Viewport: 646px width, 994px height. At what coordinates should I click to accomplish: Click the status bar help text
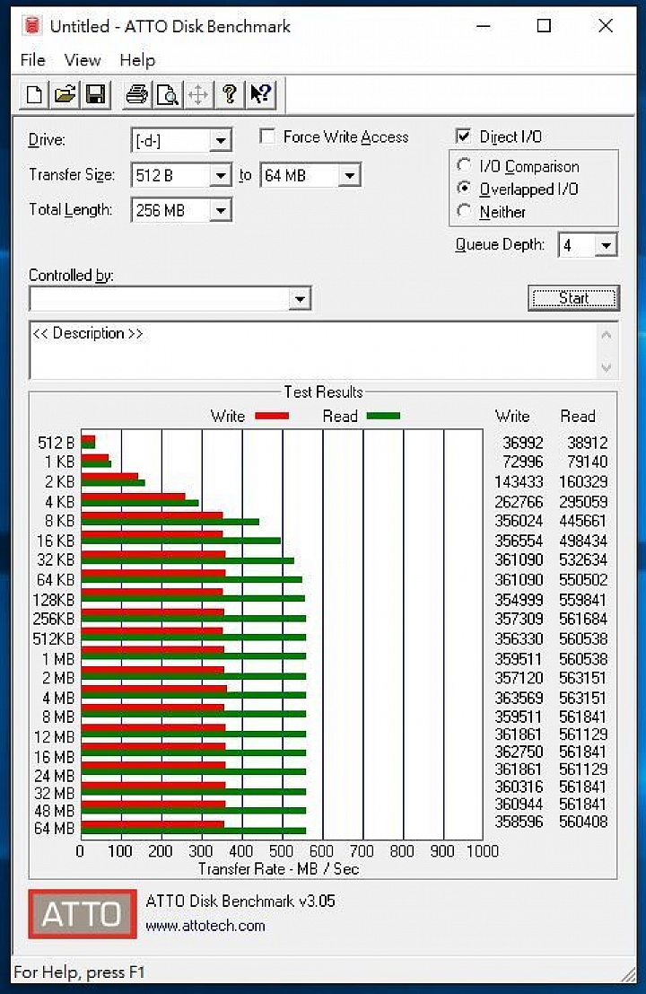point(79,972)
